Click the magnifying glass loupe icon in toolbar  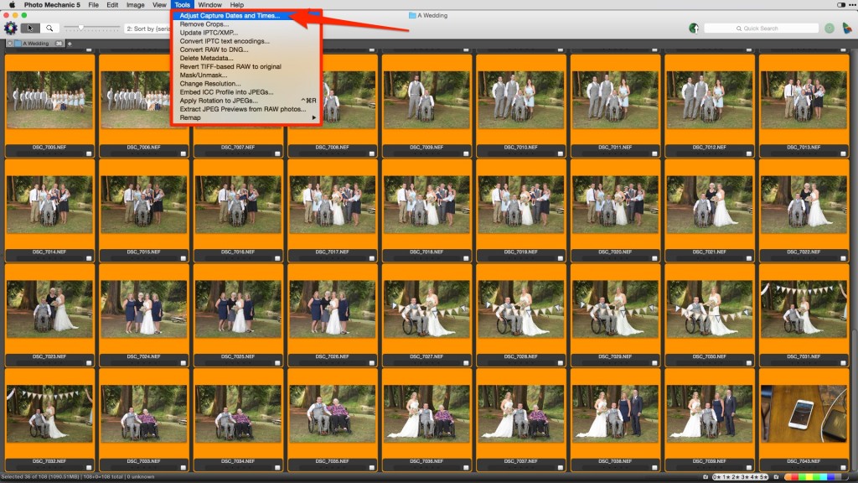click(49, 28)
